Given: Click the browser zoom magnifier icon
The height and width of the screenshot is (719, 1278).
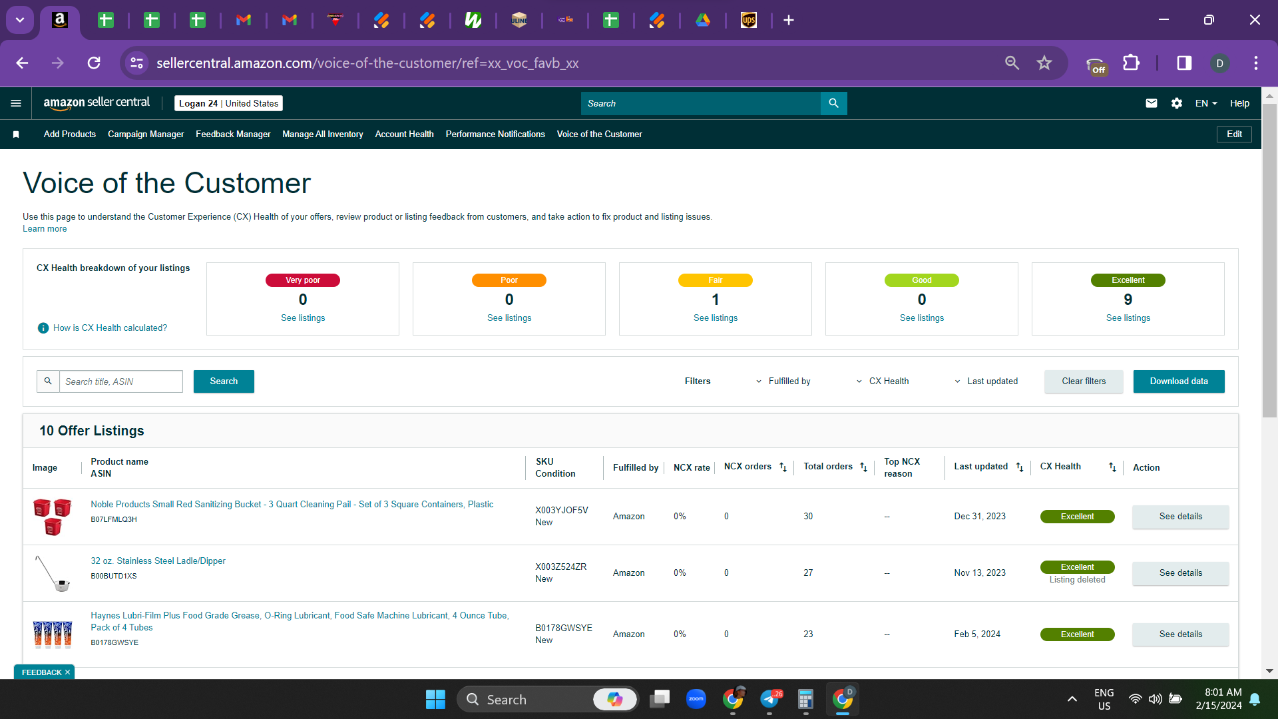Looking at the screenshot, I should coord(1012,63).
